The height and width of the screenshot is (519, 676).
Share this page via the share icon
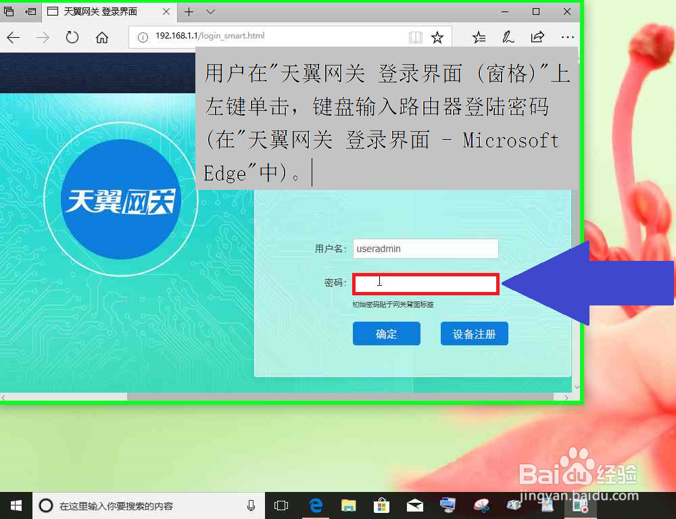coord(537,37)
